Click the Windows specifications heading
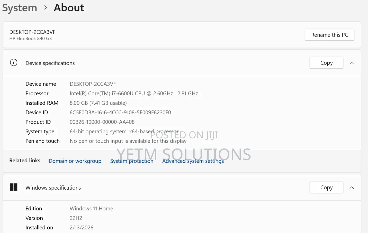The height and width of the screenshot is (233, 368). point(53,188)
